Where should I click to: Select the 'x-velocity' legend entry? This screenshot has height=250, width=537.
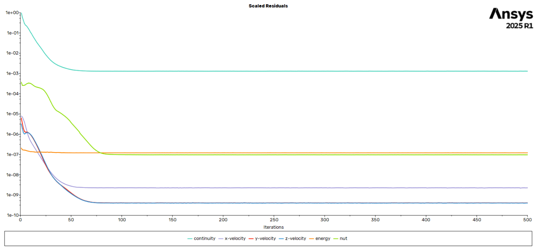coord(232,238)
